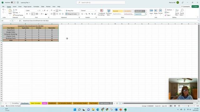The width and height of the screenshot is (200, 112).
Task: Toggle Italic formatting
Action: pos(30,14)
